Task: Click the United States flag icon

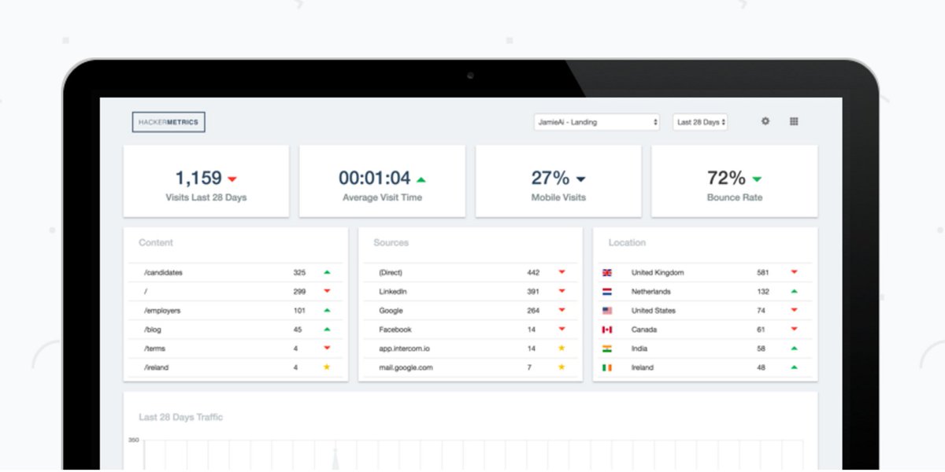Action: point(607,310)
